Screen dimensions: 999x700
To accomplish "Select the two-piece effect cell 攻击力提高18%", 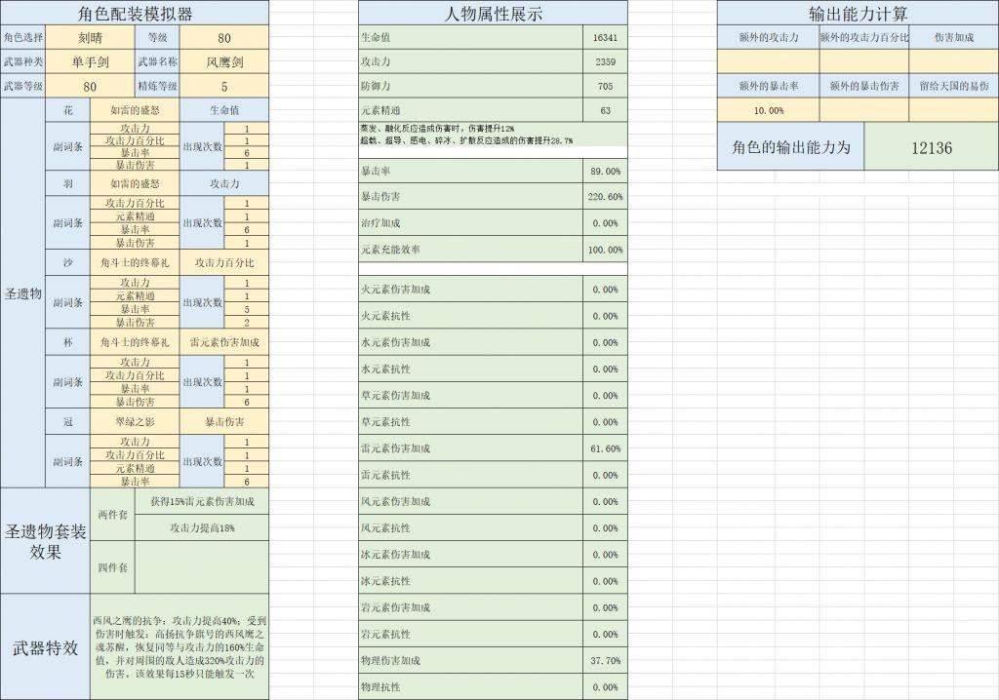I will tap(202, 528).
